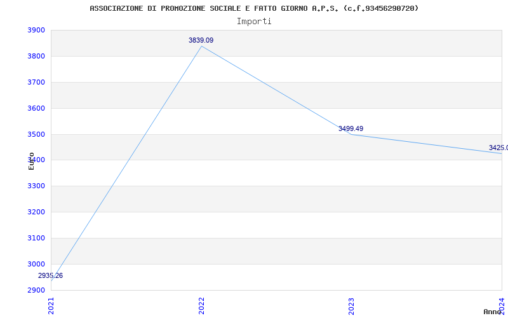
Task: Click the 'Euro' y-axis title
Action: [31, 162]
